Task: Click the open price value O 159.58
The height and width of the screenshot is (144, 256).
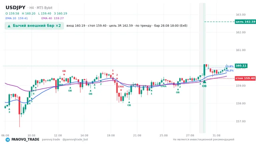Action: pyautogui.click(x=12, y=14)
